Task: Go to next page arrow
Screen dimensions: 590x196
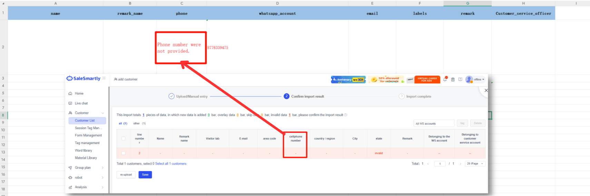Action: point(460,164)
